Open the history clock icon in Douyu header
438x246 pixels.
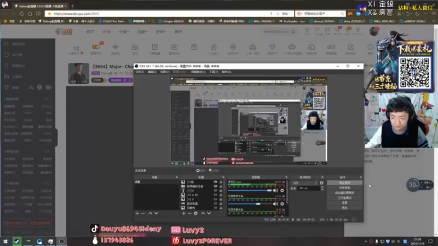307,30
